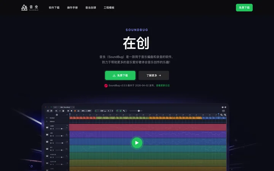Click the zoom out magnifier on the timeline

coord(221,115)
